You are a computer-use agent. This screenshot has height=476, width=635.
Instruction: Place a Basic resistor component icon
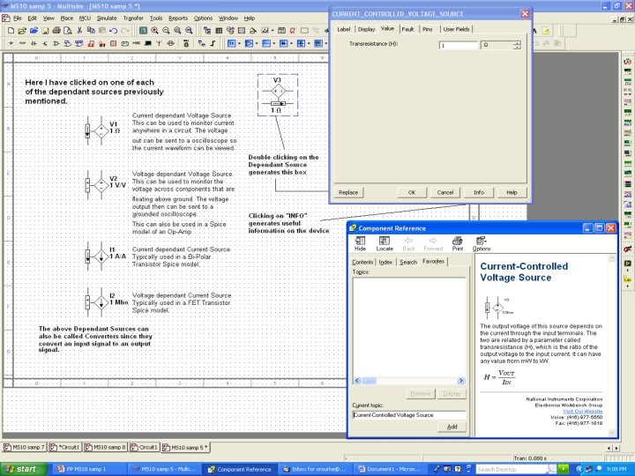coord(22,43)
